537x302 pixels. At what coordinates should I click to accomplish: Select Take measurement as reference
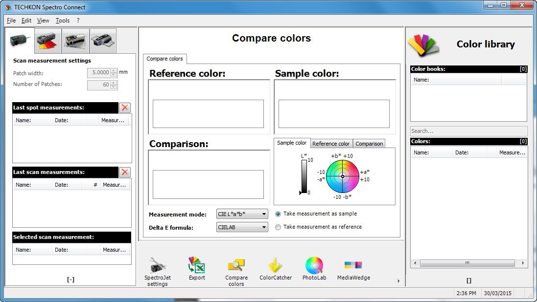pos(278,227)
